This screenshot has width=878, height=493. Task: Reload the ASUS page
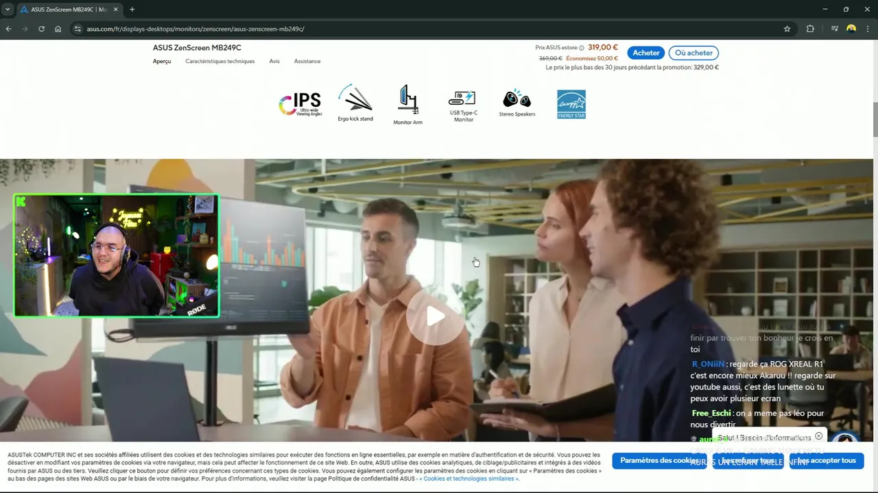coord(41,29)
